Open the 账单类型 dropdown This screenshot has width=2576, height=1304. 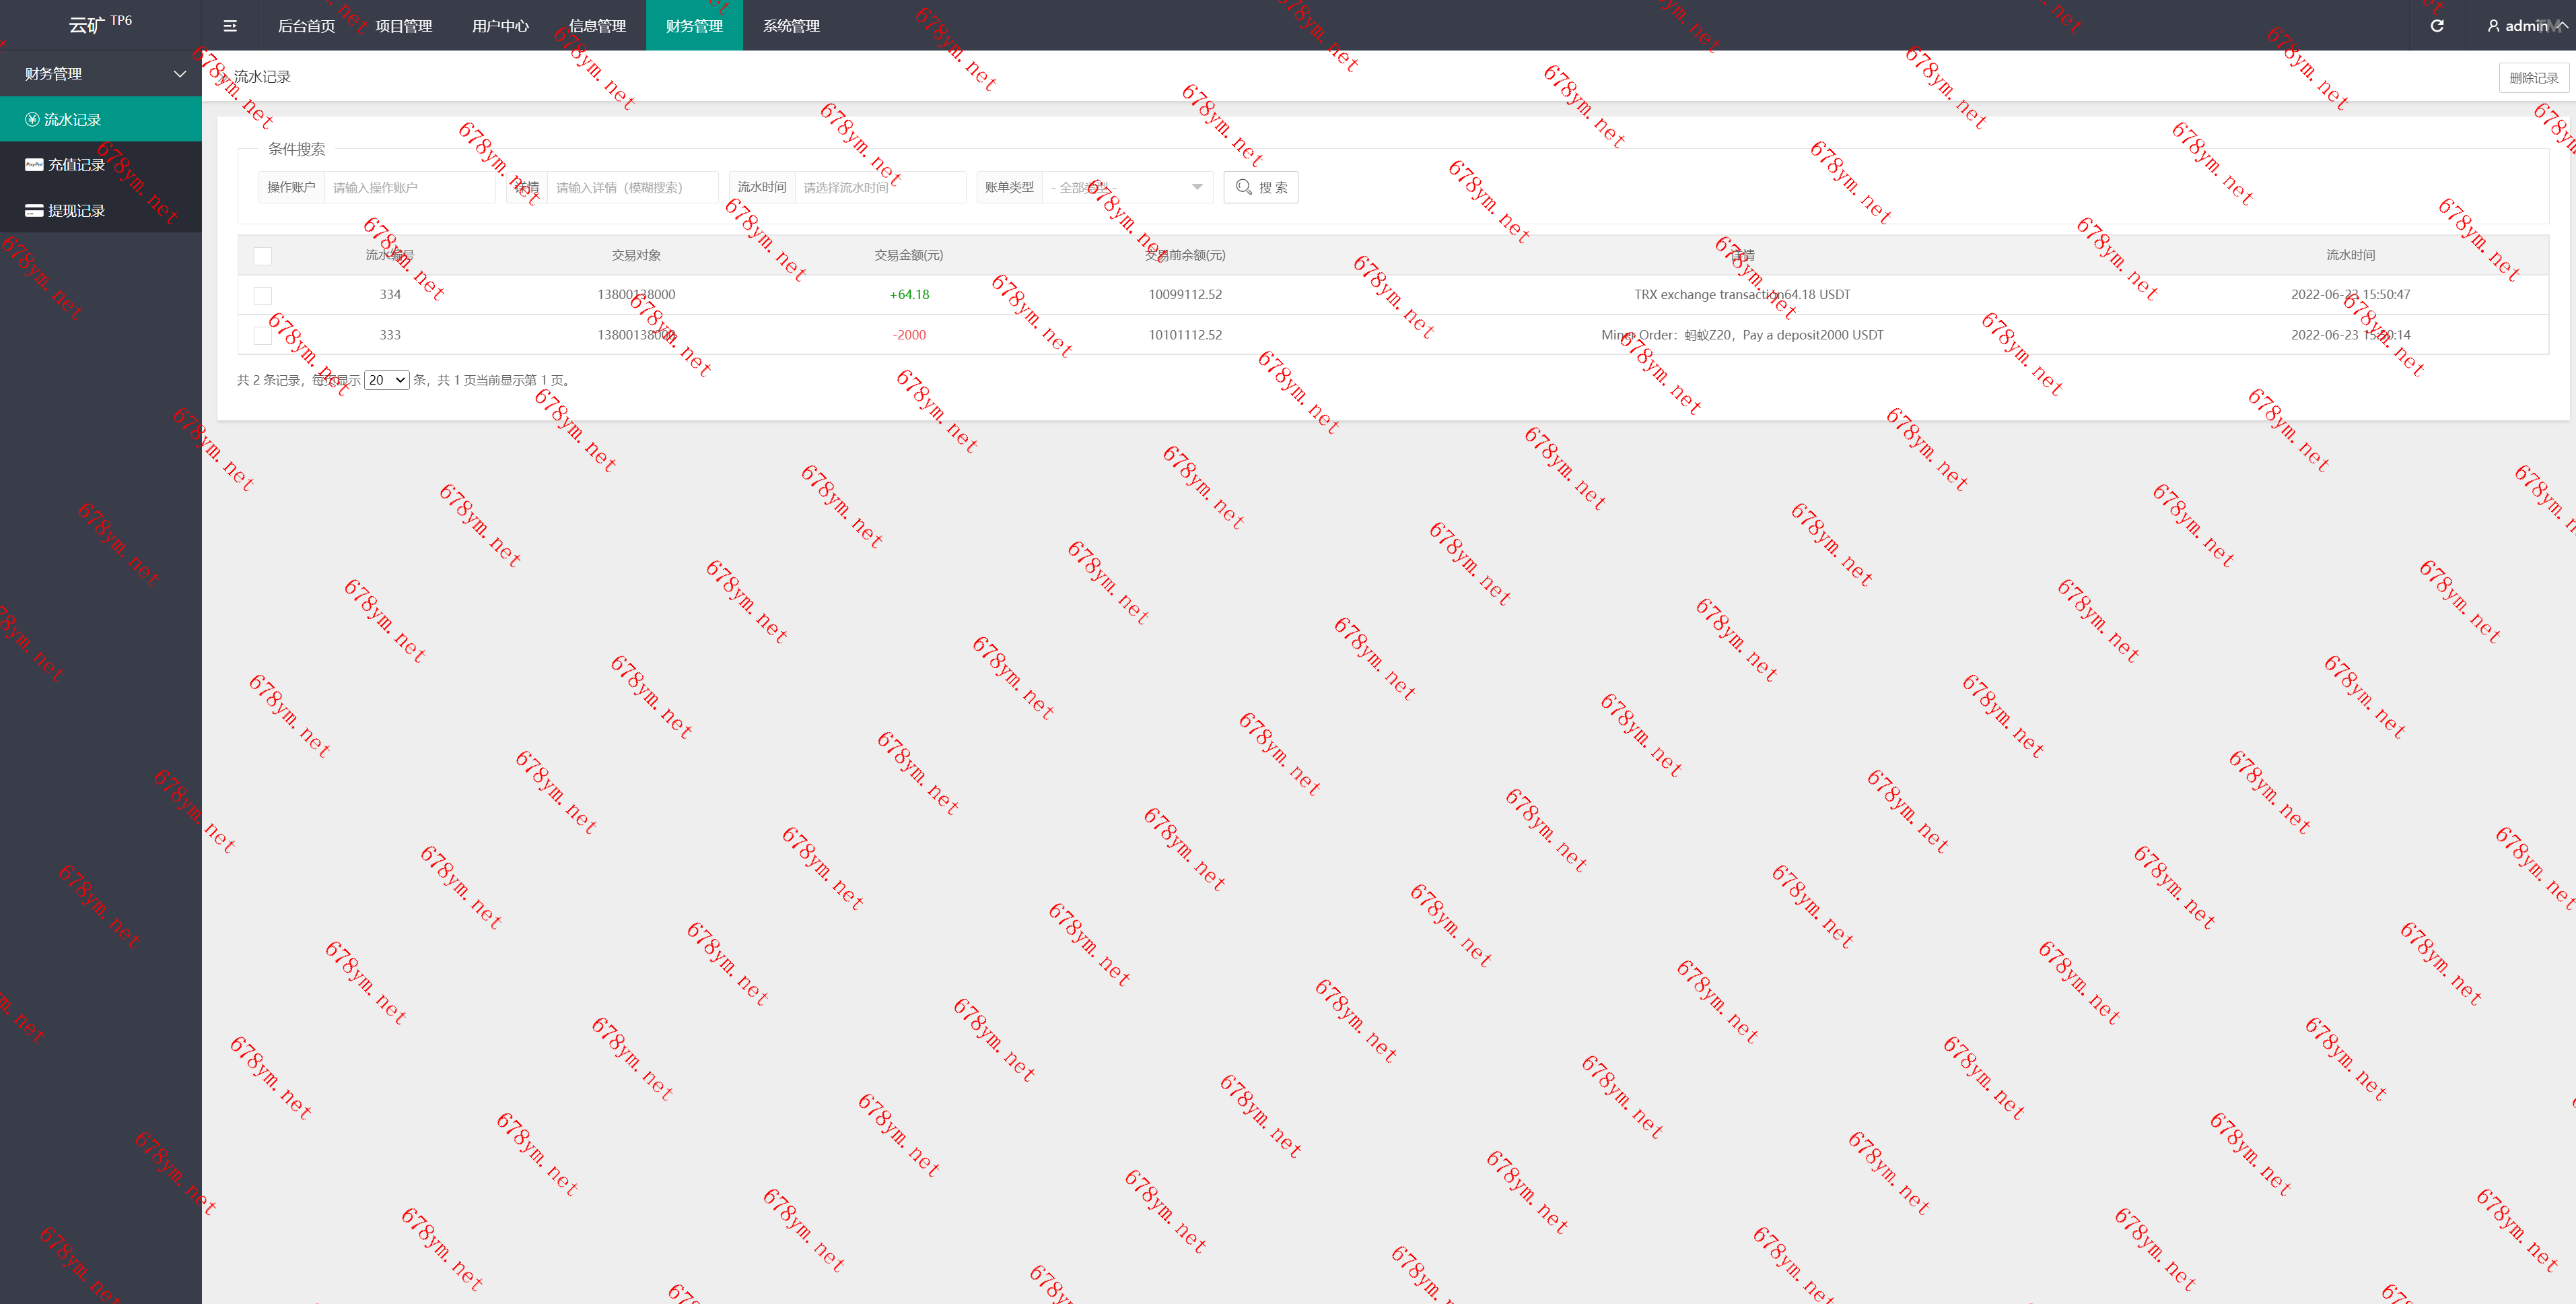tap(1126, 187)
